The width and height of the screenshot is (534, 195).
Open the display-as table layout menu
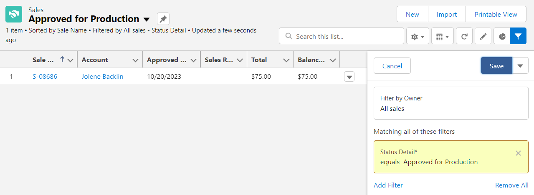pos(442,37)
